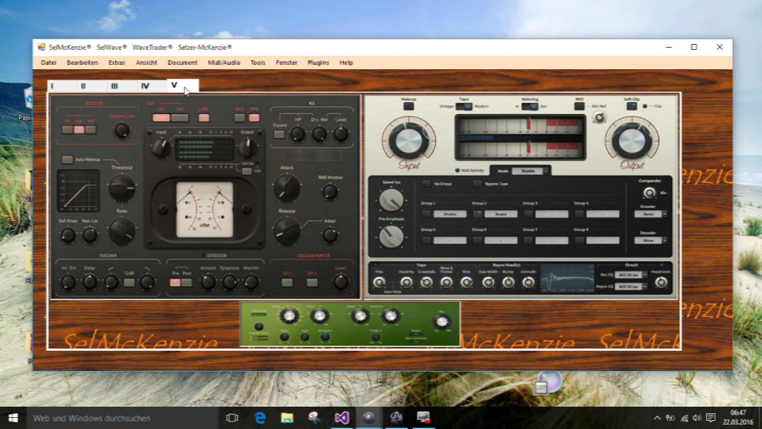
Task: Toggle the RMS button on tape plugin
Action: tap(579, 106)
